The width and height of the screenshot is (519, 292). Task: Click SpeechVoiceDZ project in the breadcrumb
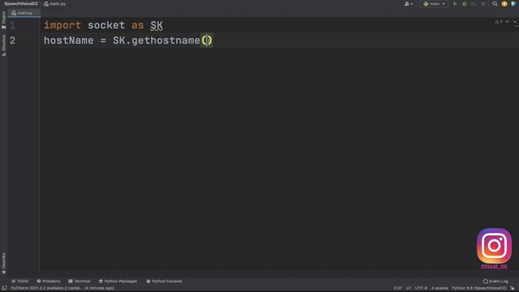point(21,4)
